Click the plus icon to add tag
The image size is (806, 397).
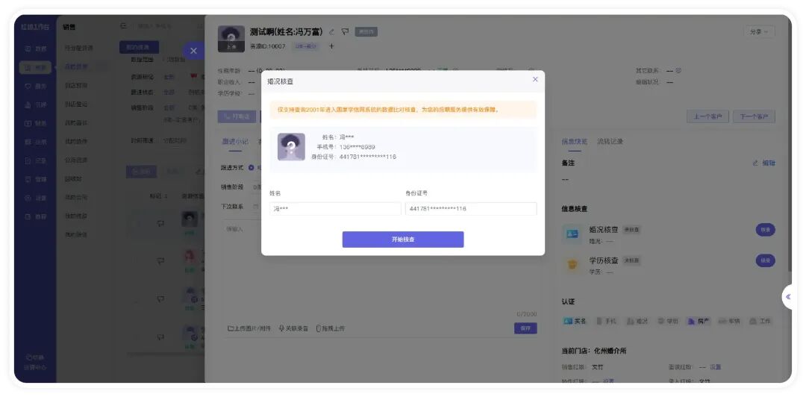[x=332, y=46]
